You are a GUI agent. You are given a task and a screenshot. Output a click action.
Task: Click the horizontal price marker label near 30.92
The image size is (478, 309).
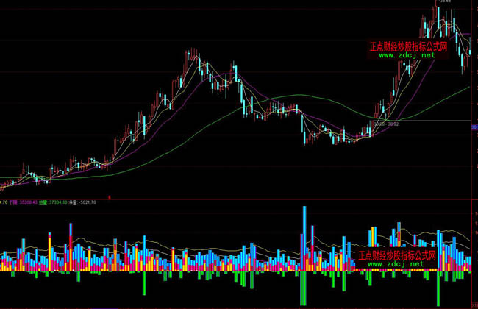click(385, 124)
